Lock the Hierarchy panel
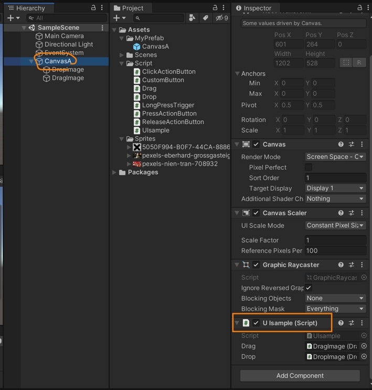The height and width of the screenshot is (390, 372). point(93,8)
